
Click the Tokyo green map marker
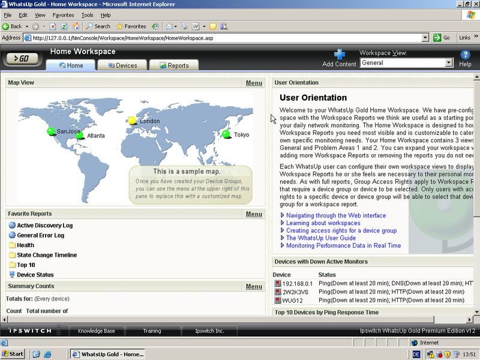pos(226,134)
